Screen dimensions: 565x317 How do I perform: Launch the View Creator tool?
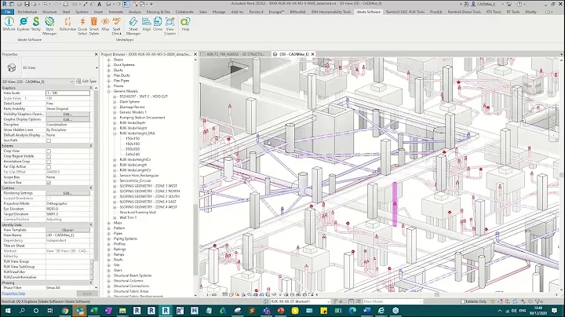click(169, 27)
